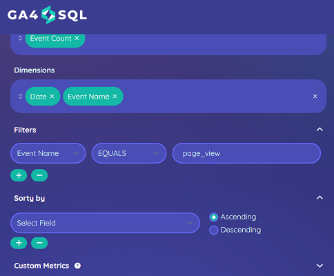334x276 pixels.
Task: Open the Event Name filter field dropdown
Action: (x=48, y=153)
